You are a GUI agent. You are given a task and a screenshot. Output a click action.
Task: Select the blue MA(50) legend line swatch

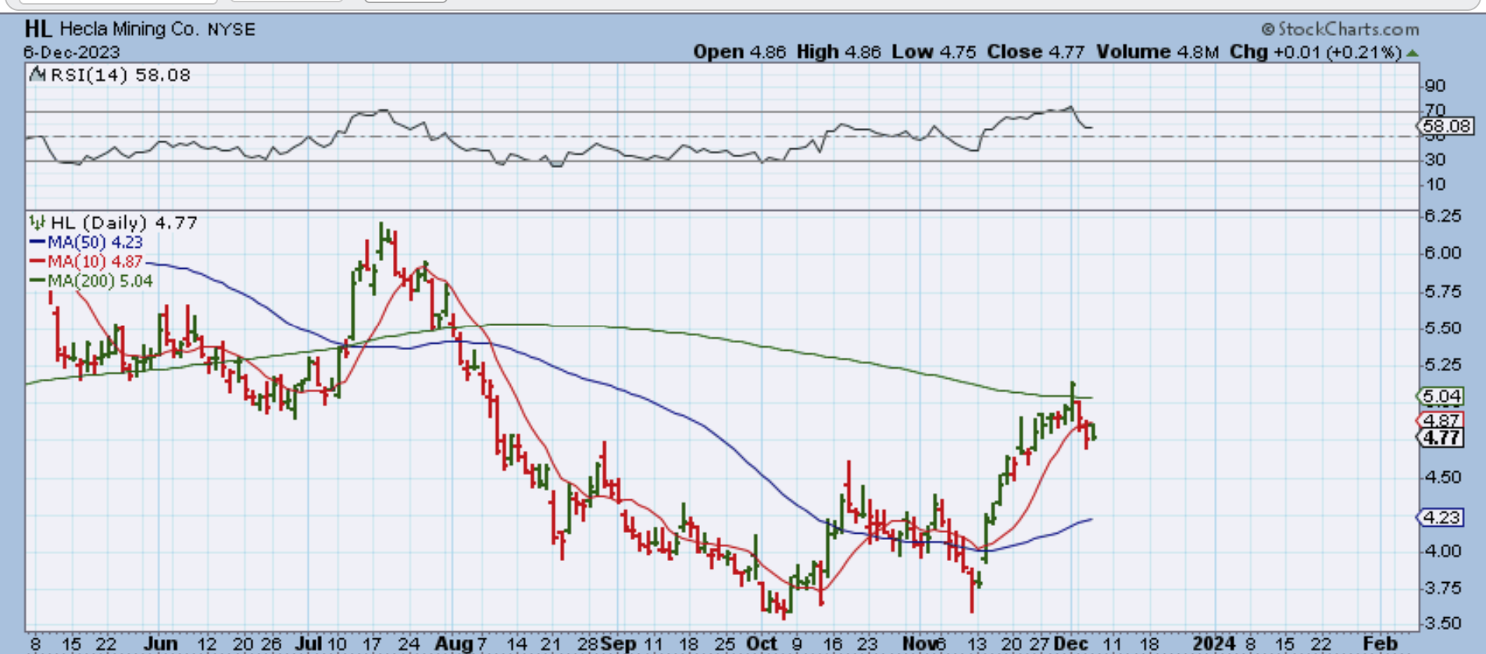[x=37, y=242]
